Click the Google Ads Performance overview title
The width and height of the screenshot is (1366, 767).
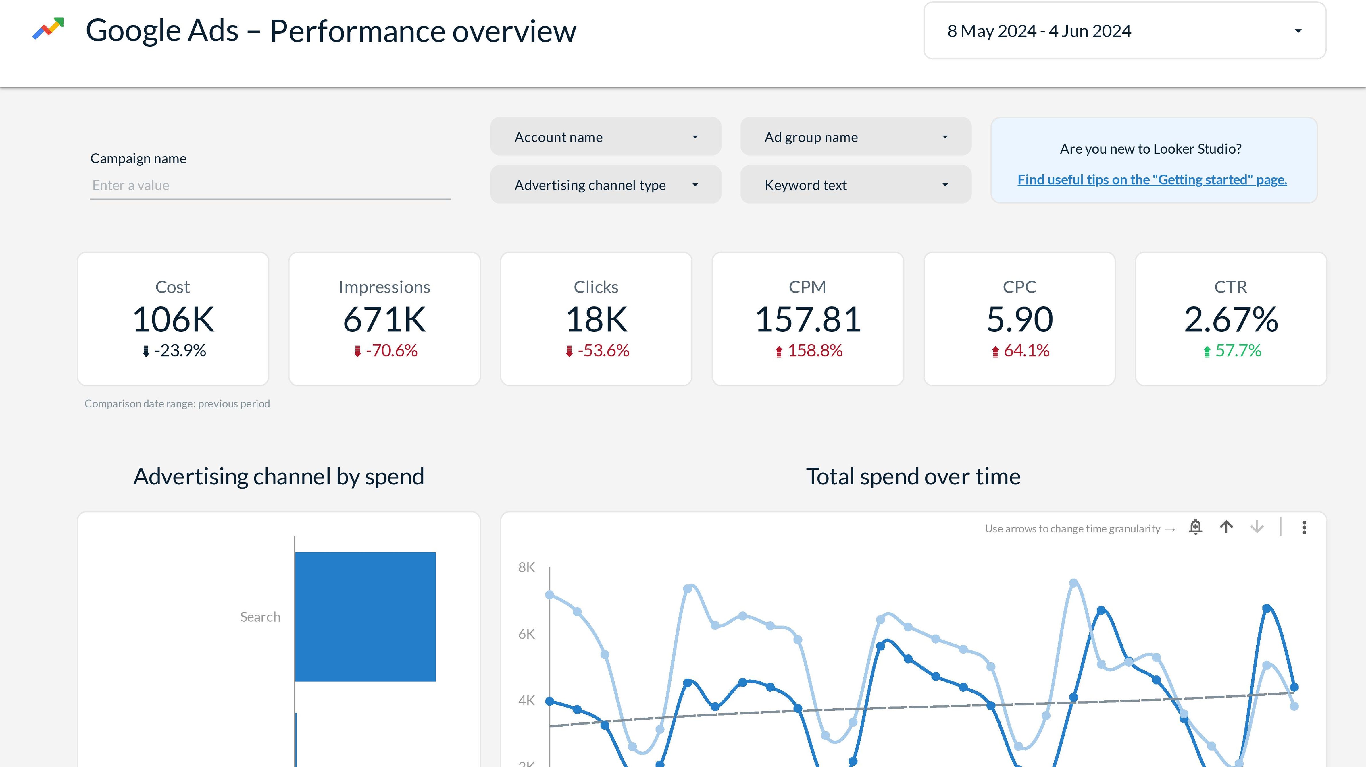pyautogui.click(x=330, y=31)
